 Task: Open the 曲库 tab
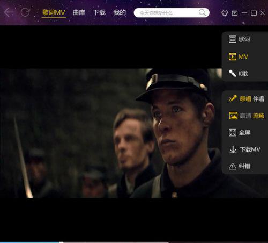[x=79, y=12]
